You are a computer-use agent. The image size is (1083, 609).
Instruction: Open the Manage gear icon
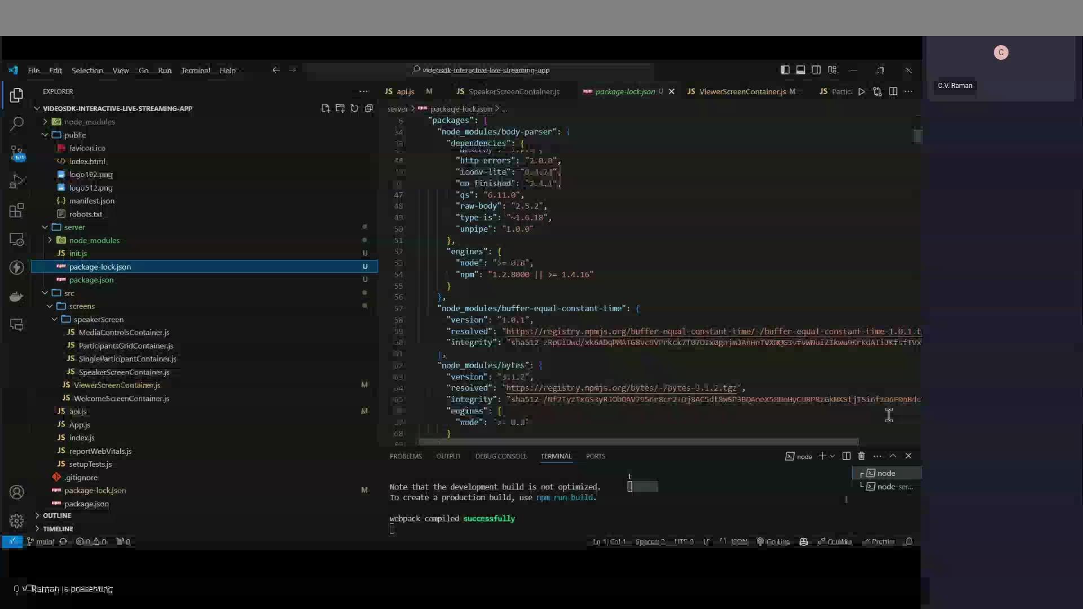click(16, 520)
